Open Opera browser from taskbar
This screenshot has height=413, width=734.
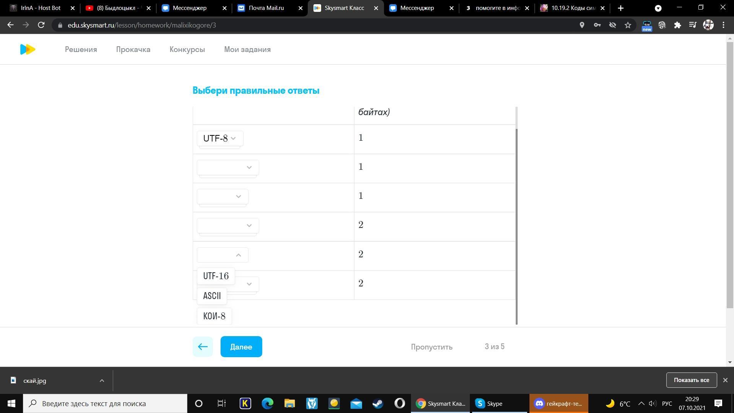tap(400, 403)
